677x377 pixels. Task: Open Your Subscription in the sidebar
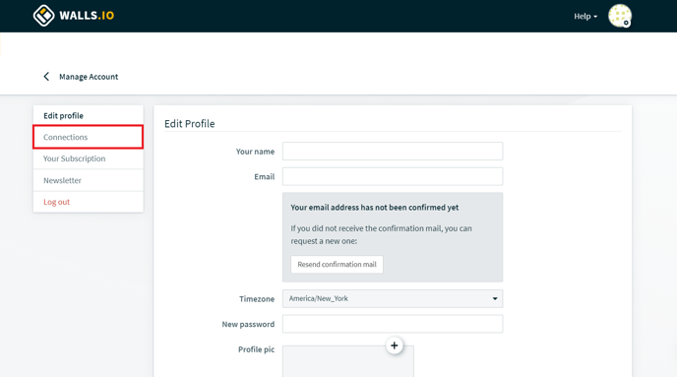click(89, 158)
